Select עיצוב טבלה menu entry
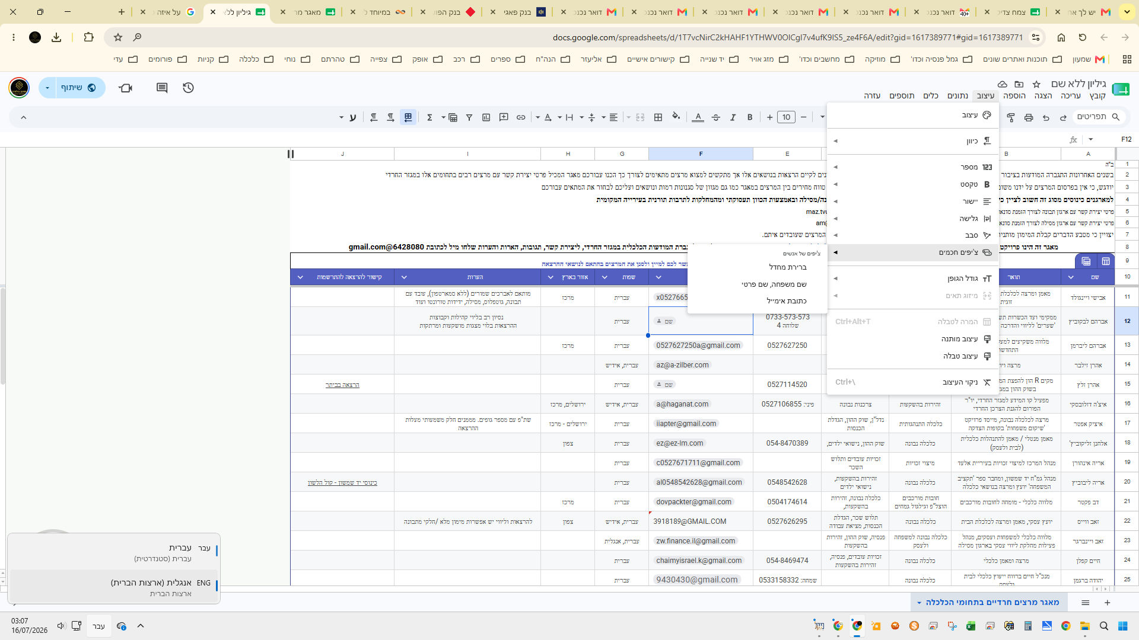 [913, 356]
